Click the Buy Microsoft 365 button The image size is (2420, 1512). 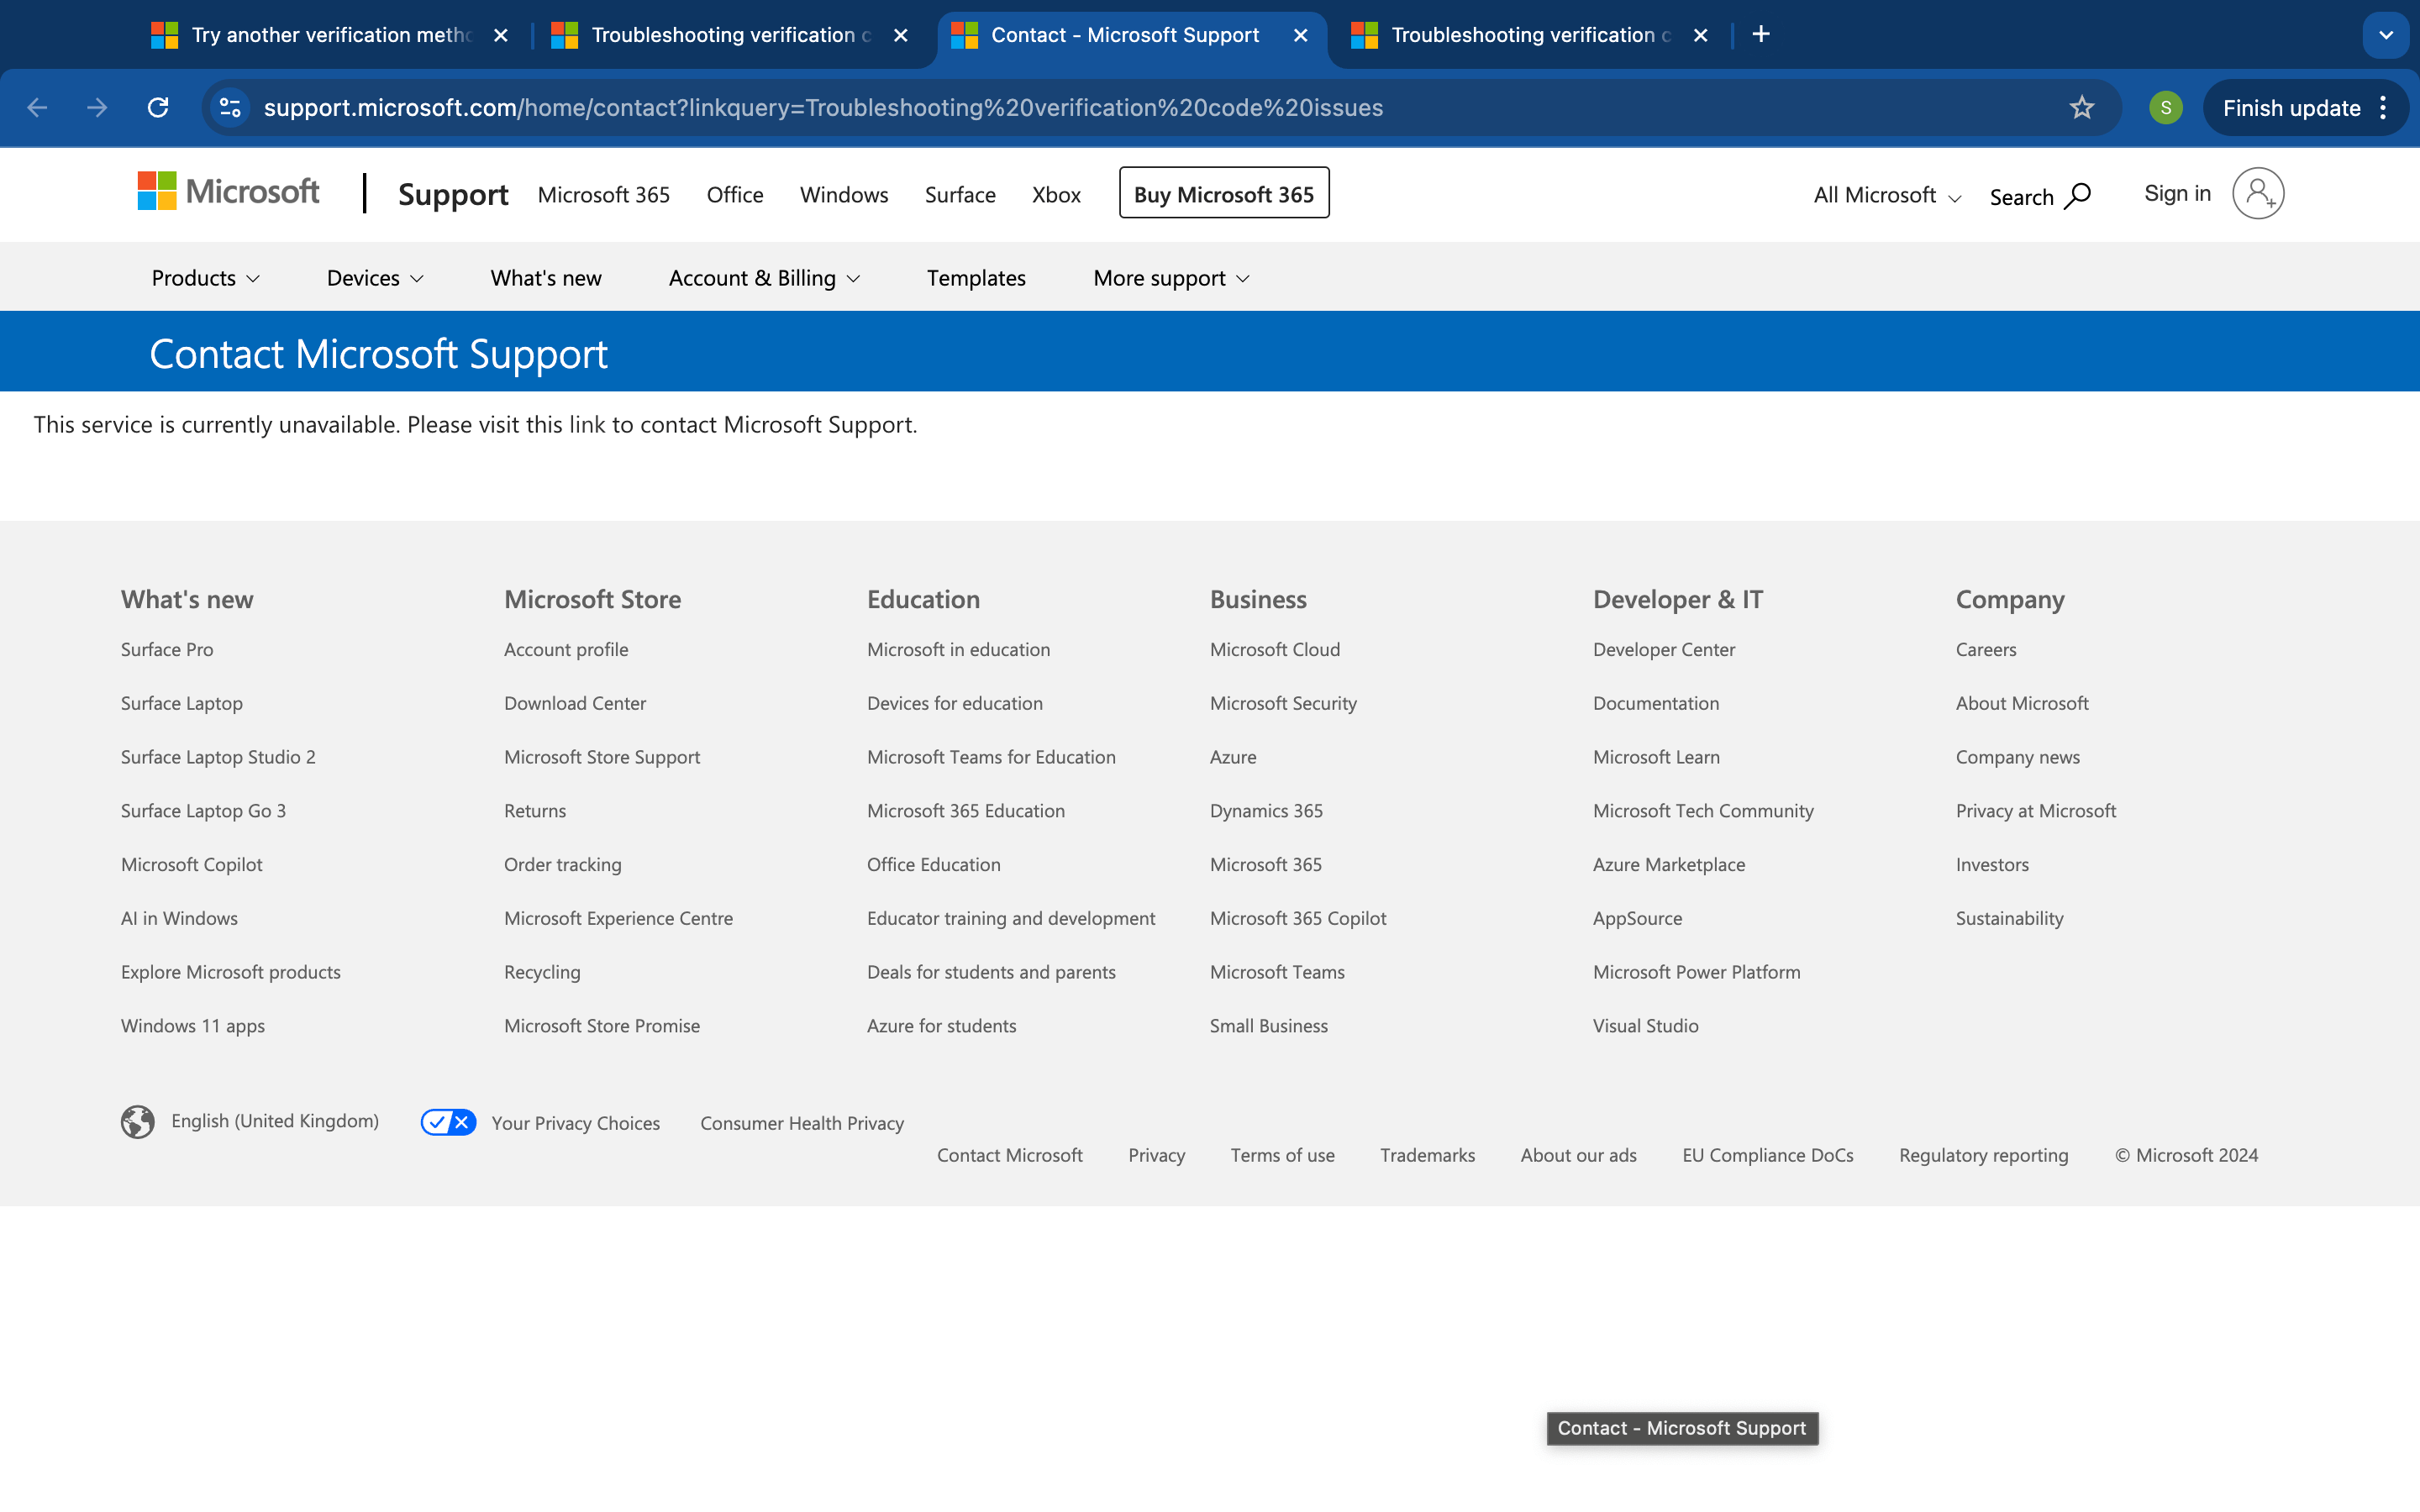(x=1223, y=194)
